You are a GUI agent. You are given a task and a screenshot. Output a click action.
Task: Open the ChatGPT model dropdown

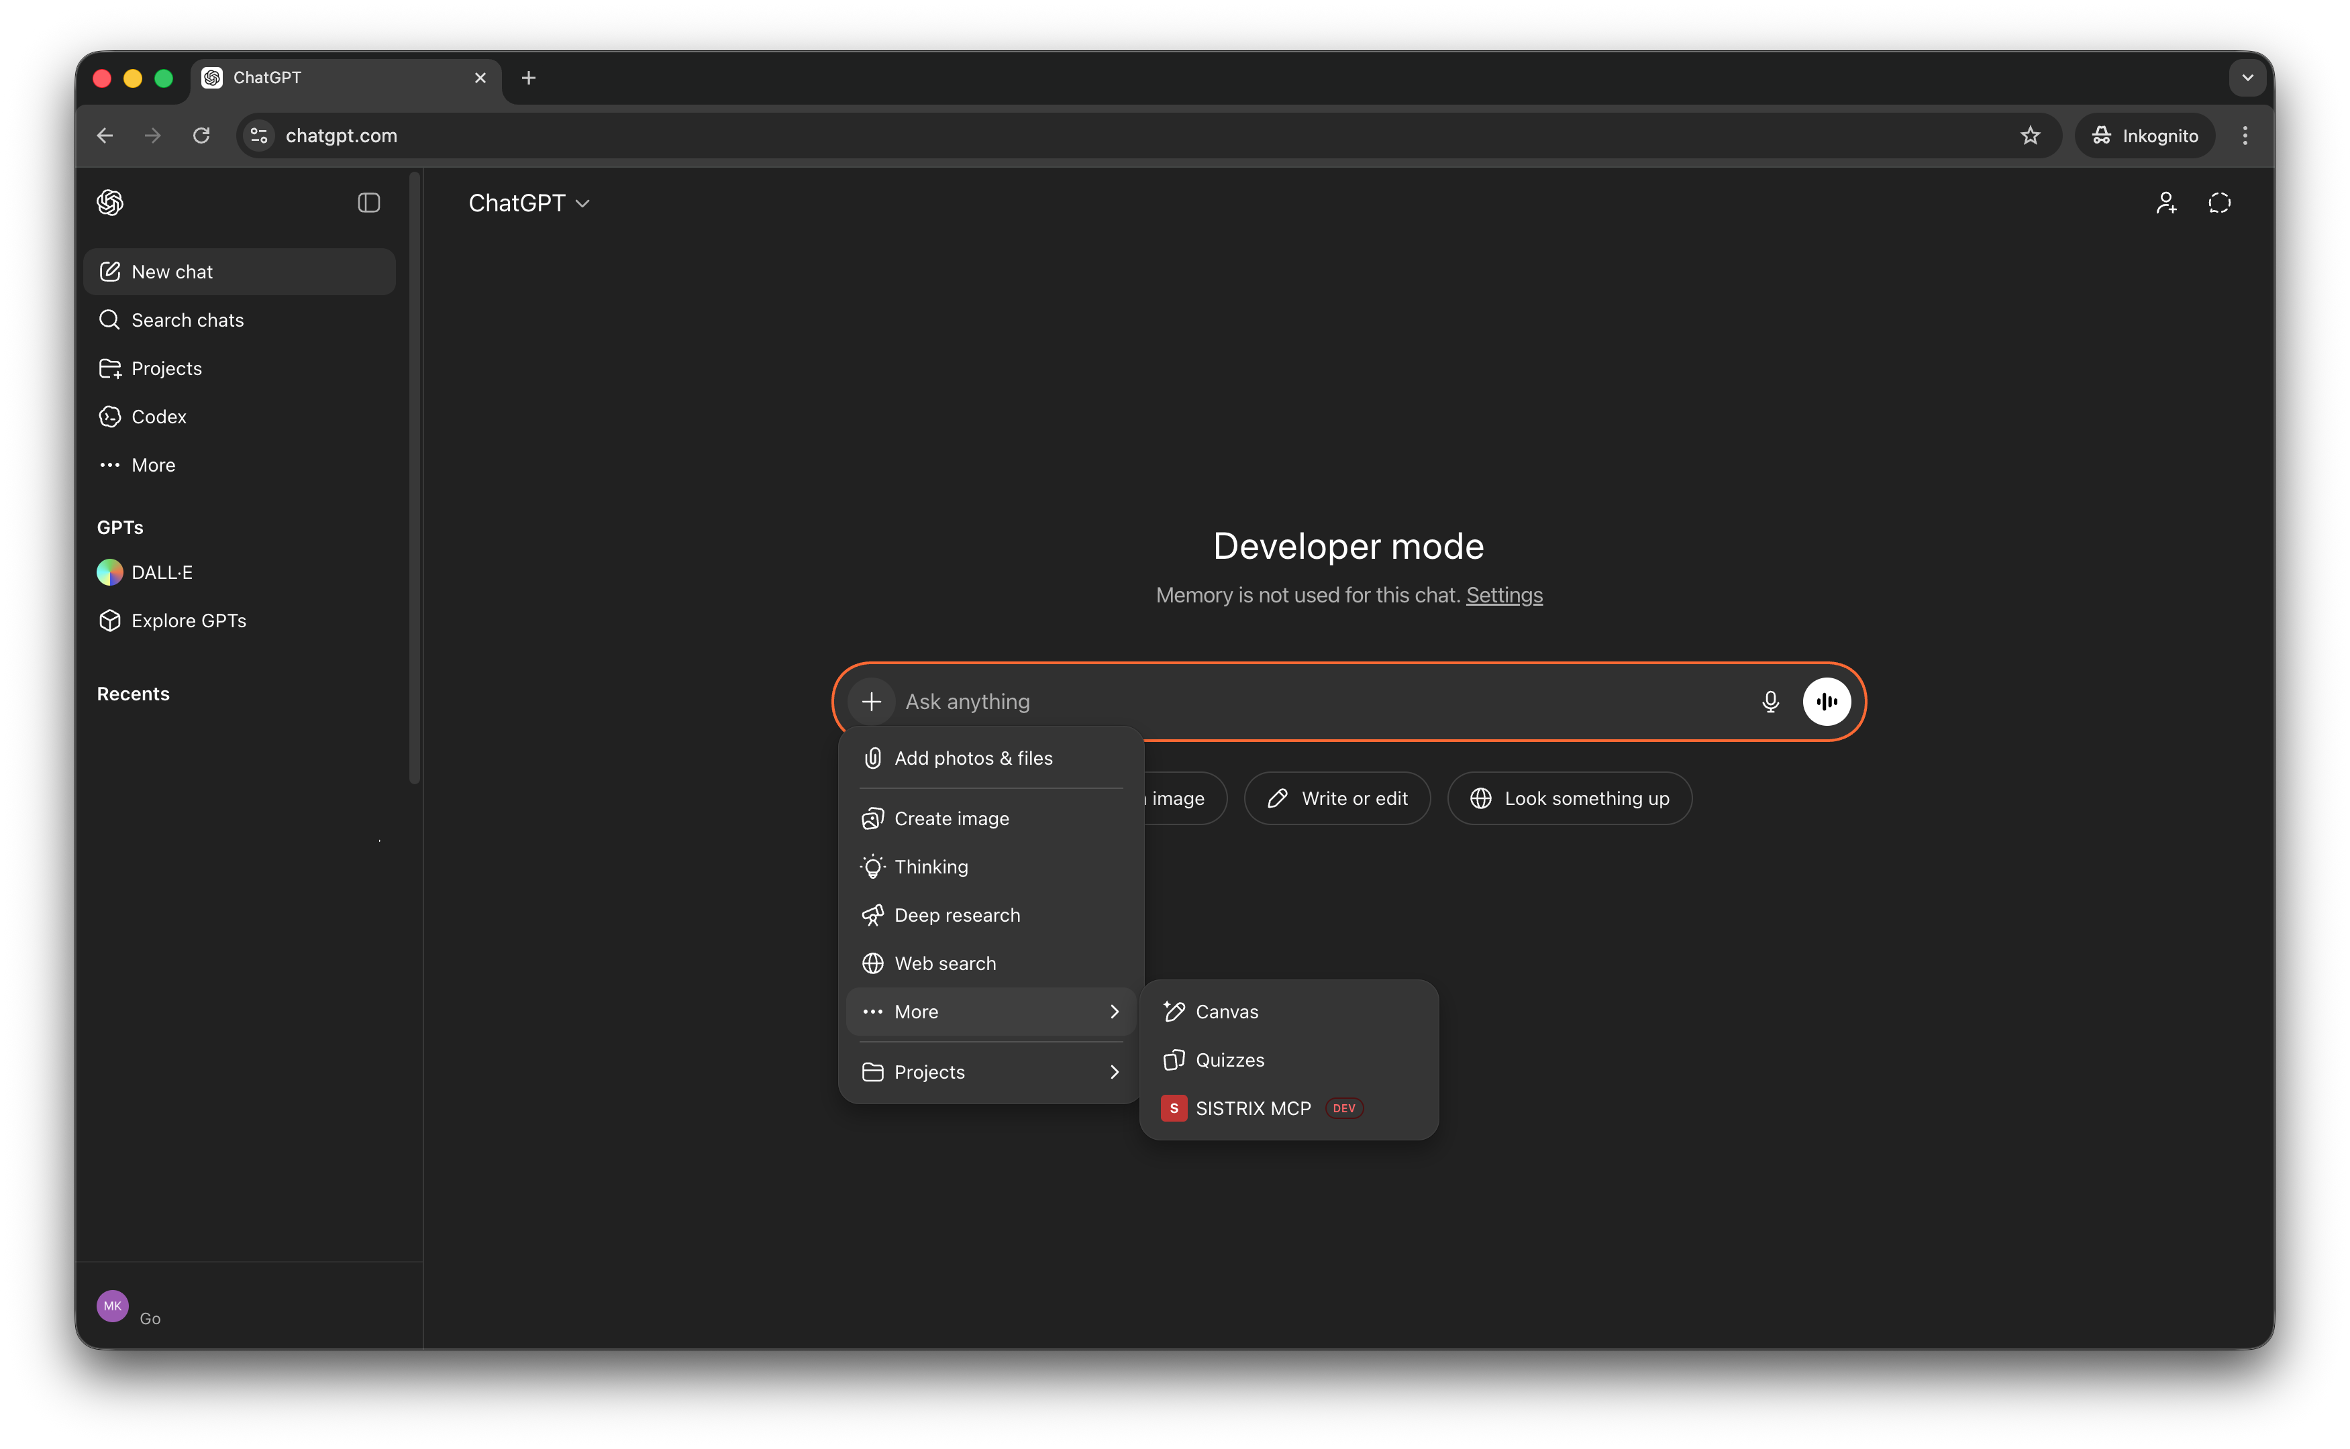tap(529, 203)
